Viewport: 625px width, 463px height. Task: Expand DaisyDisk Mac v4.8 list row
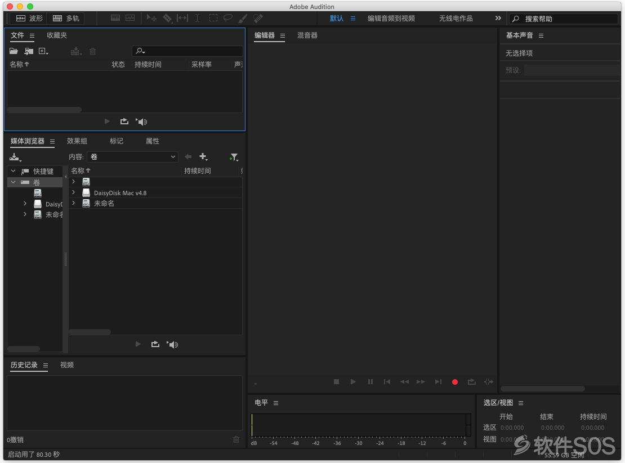(x=73, y=192)
